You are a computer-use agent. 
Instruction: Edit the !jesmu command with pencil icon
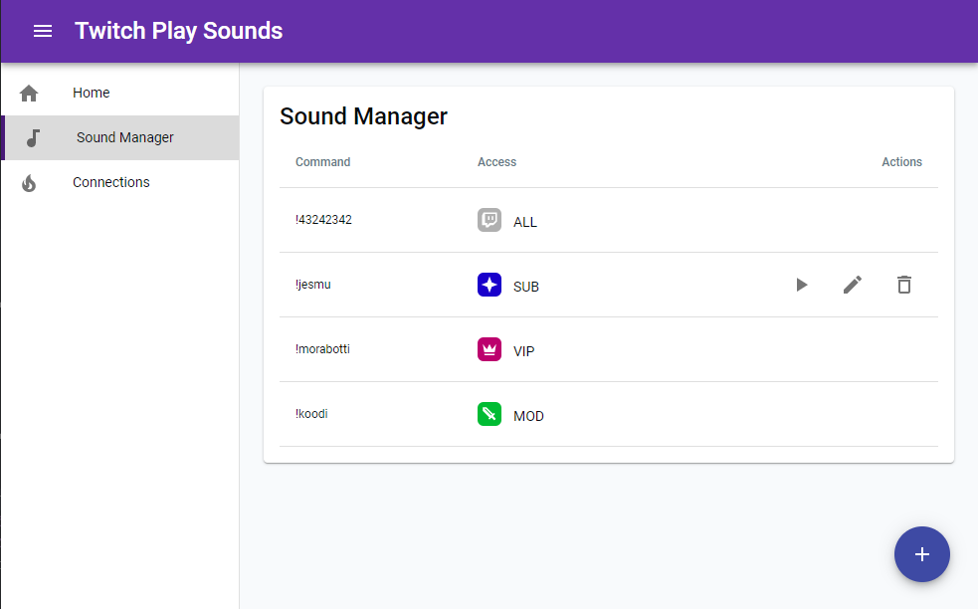pyautogui.click(x=853, y=285)
